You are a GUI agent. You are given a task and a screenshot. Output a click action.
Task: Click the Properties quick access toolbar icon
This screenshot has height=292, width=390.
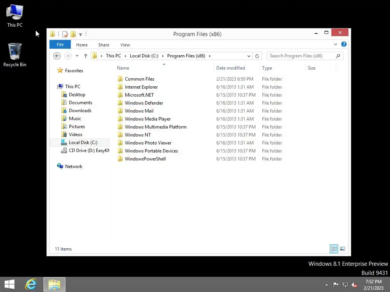click(65, 34)
